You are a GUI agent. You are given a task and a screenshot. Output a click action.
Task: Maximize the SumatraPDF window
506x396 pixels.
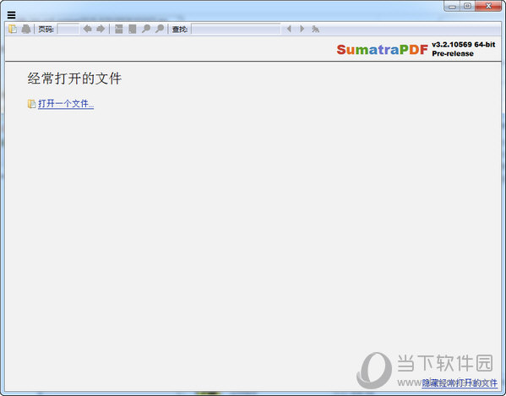(x=467, y=6)
